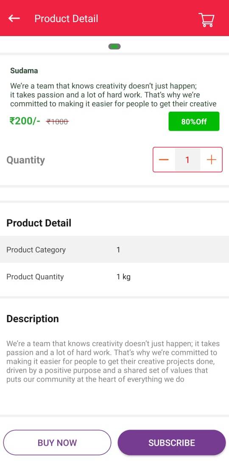Tap the Quantity label
This screenshot has width=229, height=461.
tap(26, 160)
